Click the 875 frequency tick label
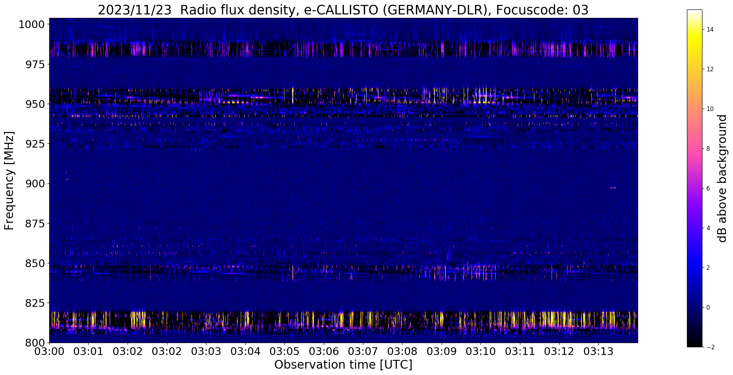733x375 pixels. click(x=35, y=224)
